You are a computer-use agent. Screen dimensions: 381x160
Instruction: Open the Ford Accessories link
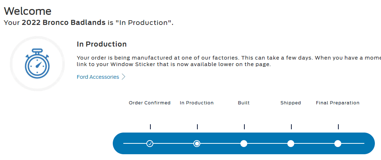click(x=98, y=77)
